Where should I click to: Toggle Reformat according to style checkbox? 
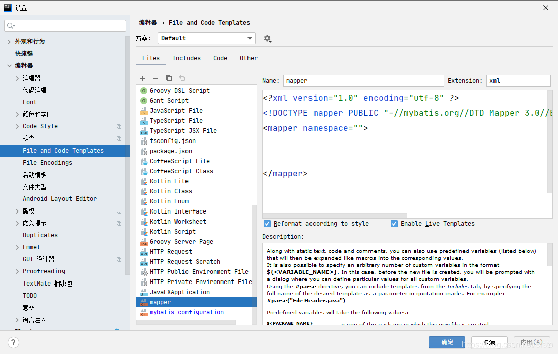click(x=267, y=224)
